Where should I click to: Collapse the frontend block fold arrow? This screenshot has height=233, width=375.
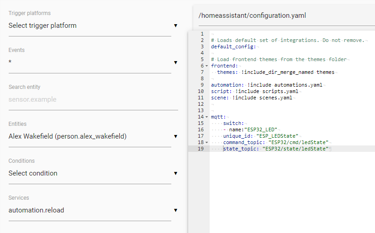point(206,66)
